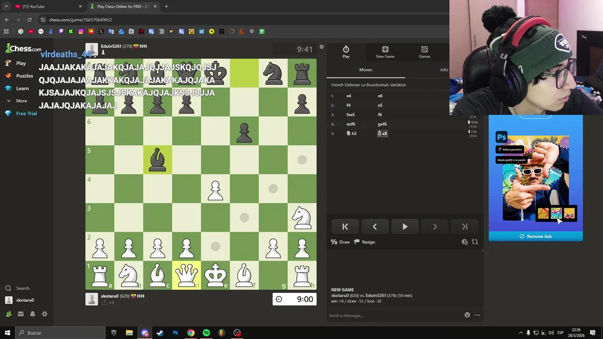Open the friends icon in sidebar
Screen dimensions: 603x339
8,314
